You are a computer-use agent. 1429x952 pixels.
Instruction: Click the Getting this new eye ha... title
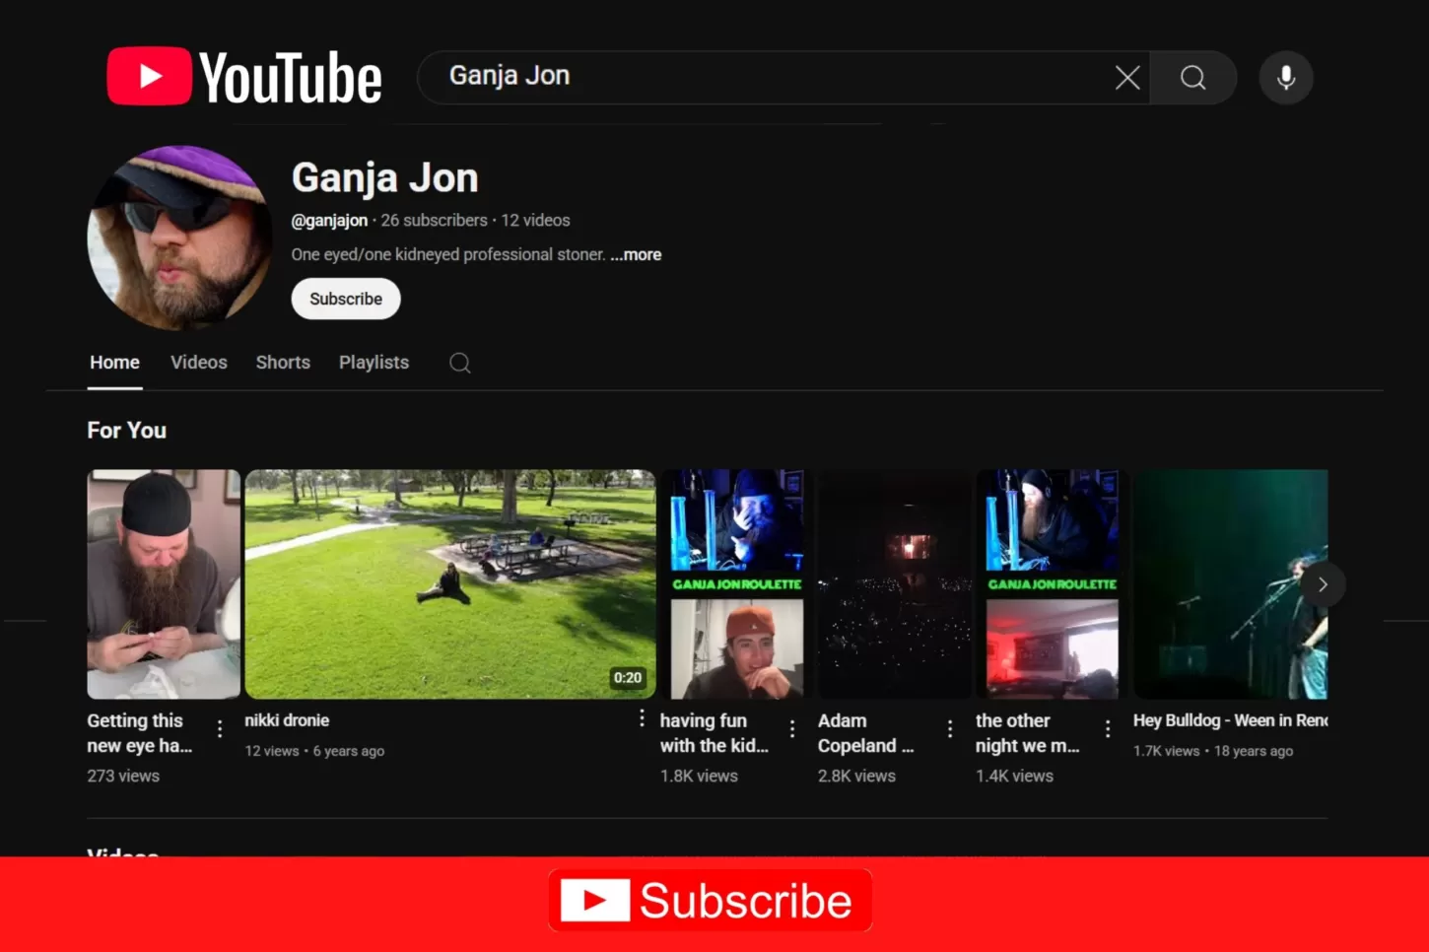pos(140,733)
